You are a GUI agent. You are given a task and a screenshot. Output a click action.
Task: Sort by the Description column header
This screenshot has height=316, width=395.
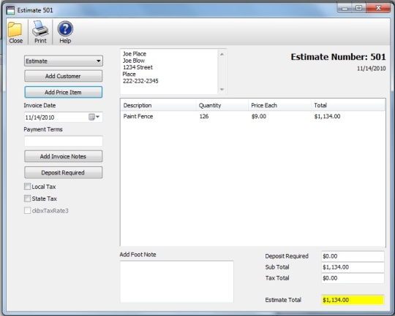point(158,105)
